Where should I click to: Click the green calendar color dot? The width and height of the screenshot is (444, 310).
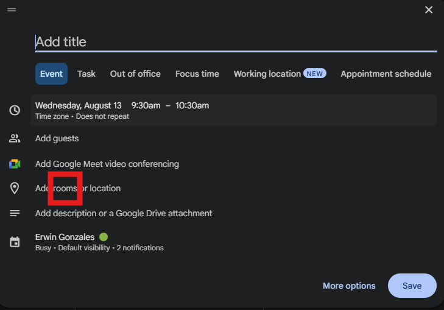point(104,237)
